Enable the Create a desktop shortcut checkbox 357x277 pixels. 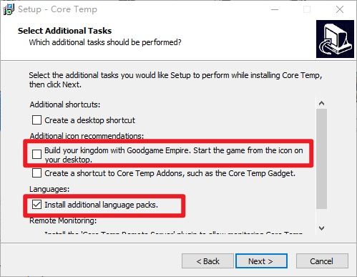point(36,120)
